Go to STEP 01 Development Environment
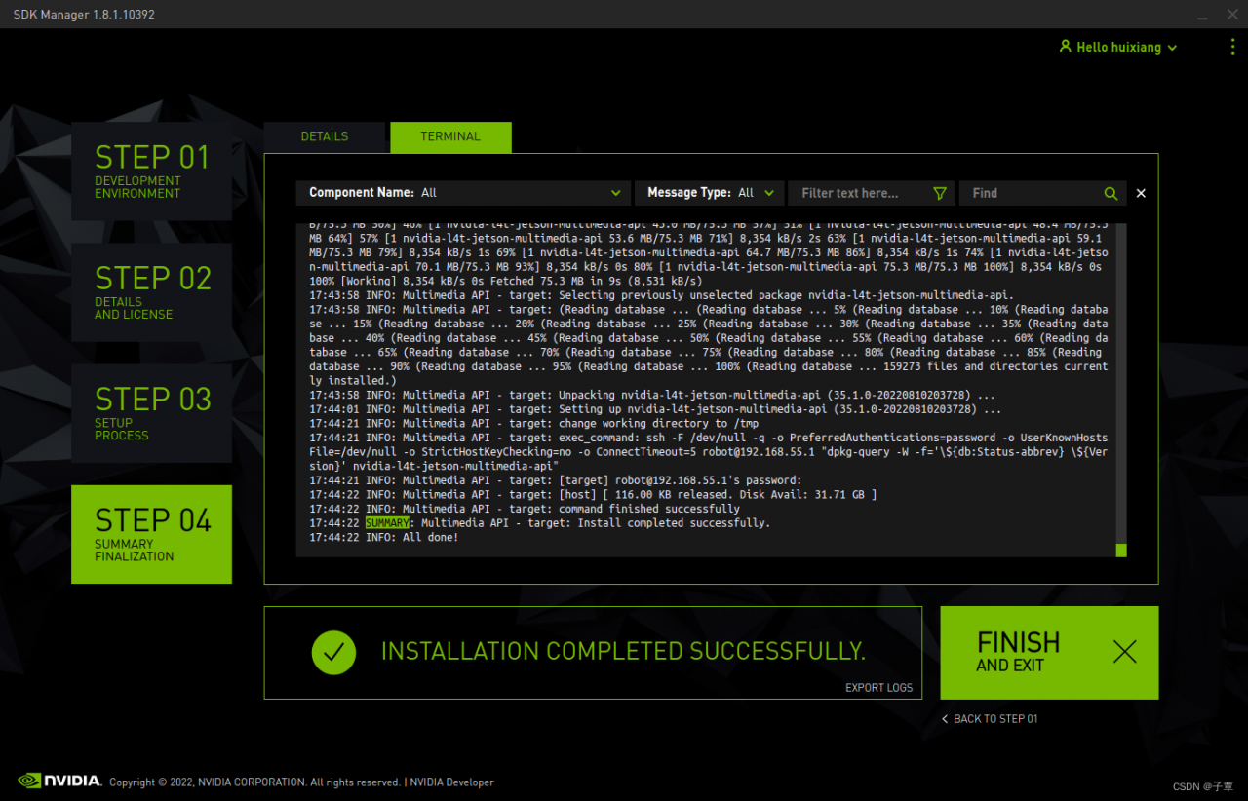This screenshot has height=801, width=1248. click(x=151, y=171)
